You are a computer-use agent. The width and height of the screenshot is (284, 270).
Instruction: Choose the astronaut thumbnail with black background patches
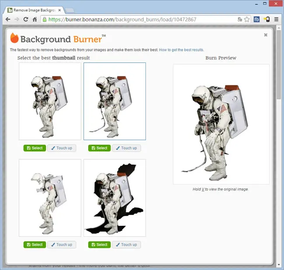coord(114,198)
